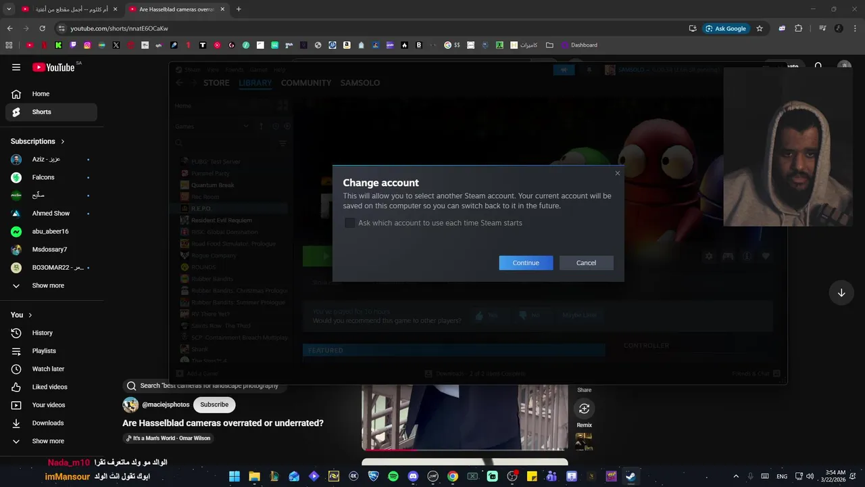Subscribe to @maciejsphotos
This screenshot has height=487, width=865.
click(214, 404)
